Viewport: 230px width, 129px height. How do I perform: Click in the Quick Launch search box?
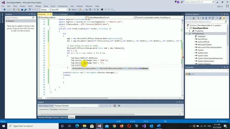tap(199, 2)
